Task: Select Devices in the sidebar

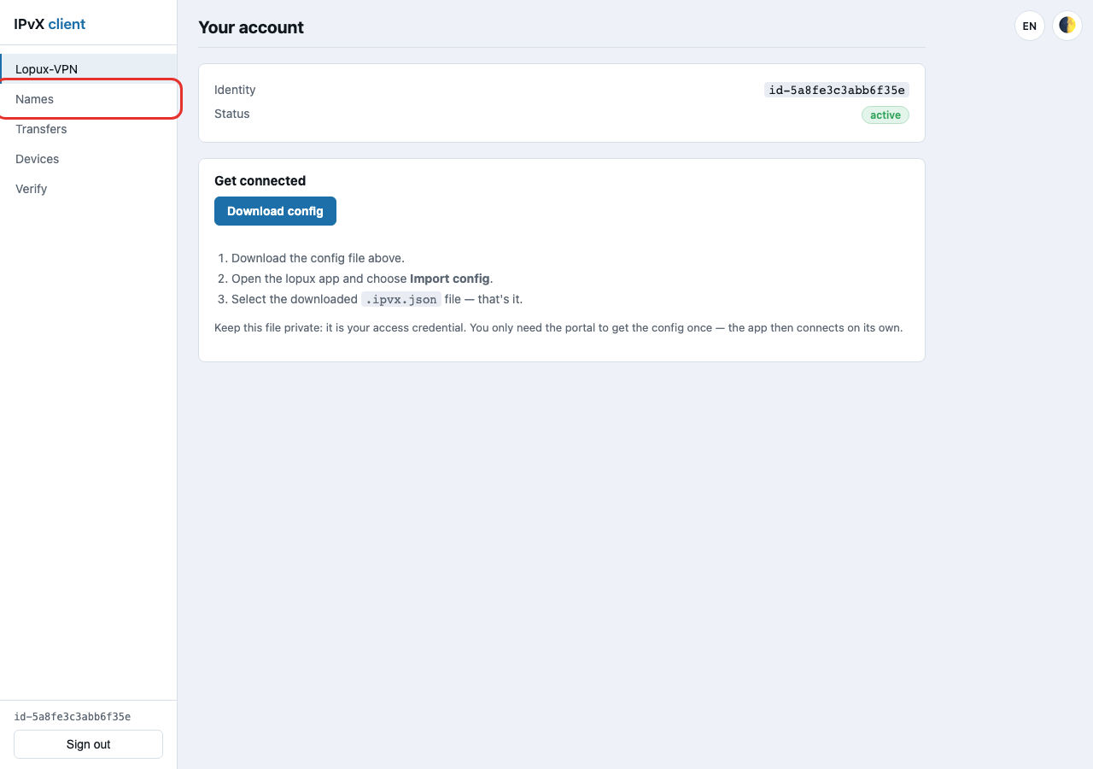Action: click(x=89, y=159)
